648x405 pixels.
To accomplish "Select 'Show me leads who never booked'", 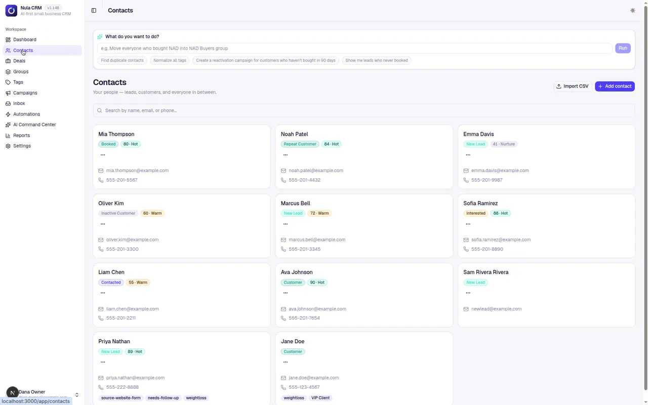I will click(x=377, y=60).
